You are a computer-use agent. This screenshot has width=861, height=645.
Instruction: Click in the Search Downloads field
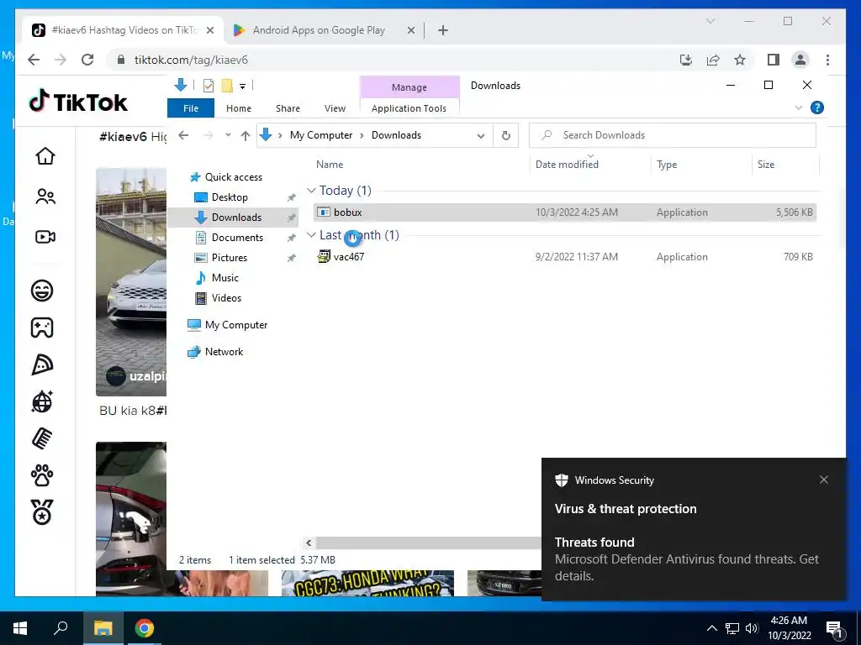click(672, 135)
